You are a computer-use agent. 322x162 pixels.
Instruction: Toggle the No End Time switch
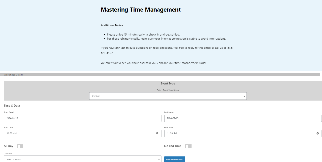tap(188, 146)
